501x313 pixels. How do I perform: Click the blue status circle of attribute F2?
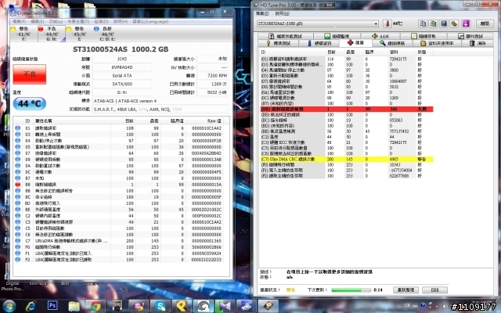pos(17,260)
